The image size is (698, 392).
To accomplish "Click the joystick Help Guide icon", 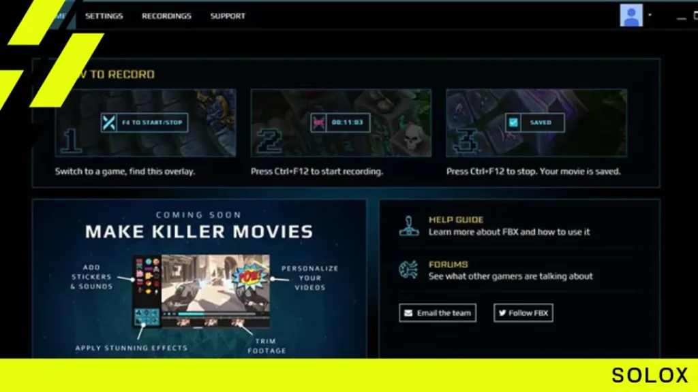I will (409, 226).
